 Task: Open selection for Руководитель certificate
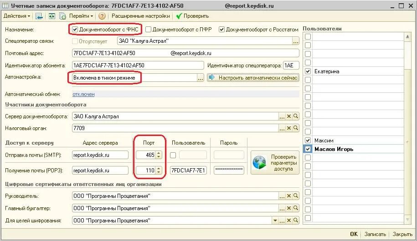[282, 196]
